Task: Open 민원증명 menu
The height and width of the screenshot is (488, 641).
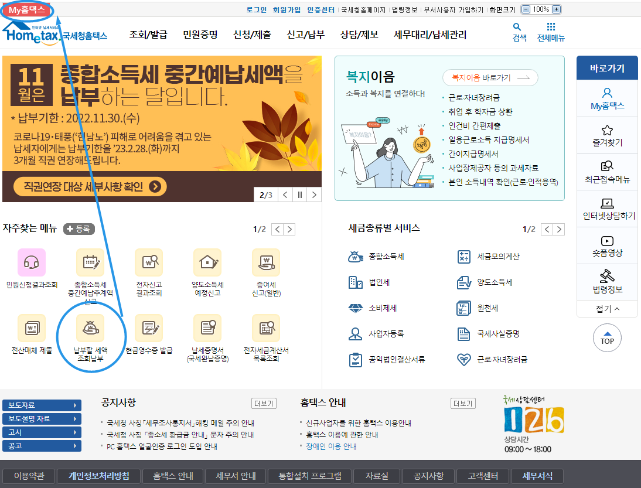Action: 200,35
